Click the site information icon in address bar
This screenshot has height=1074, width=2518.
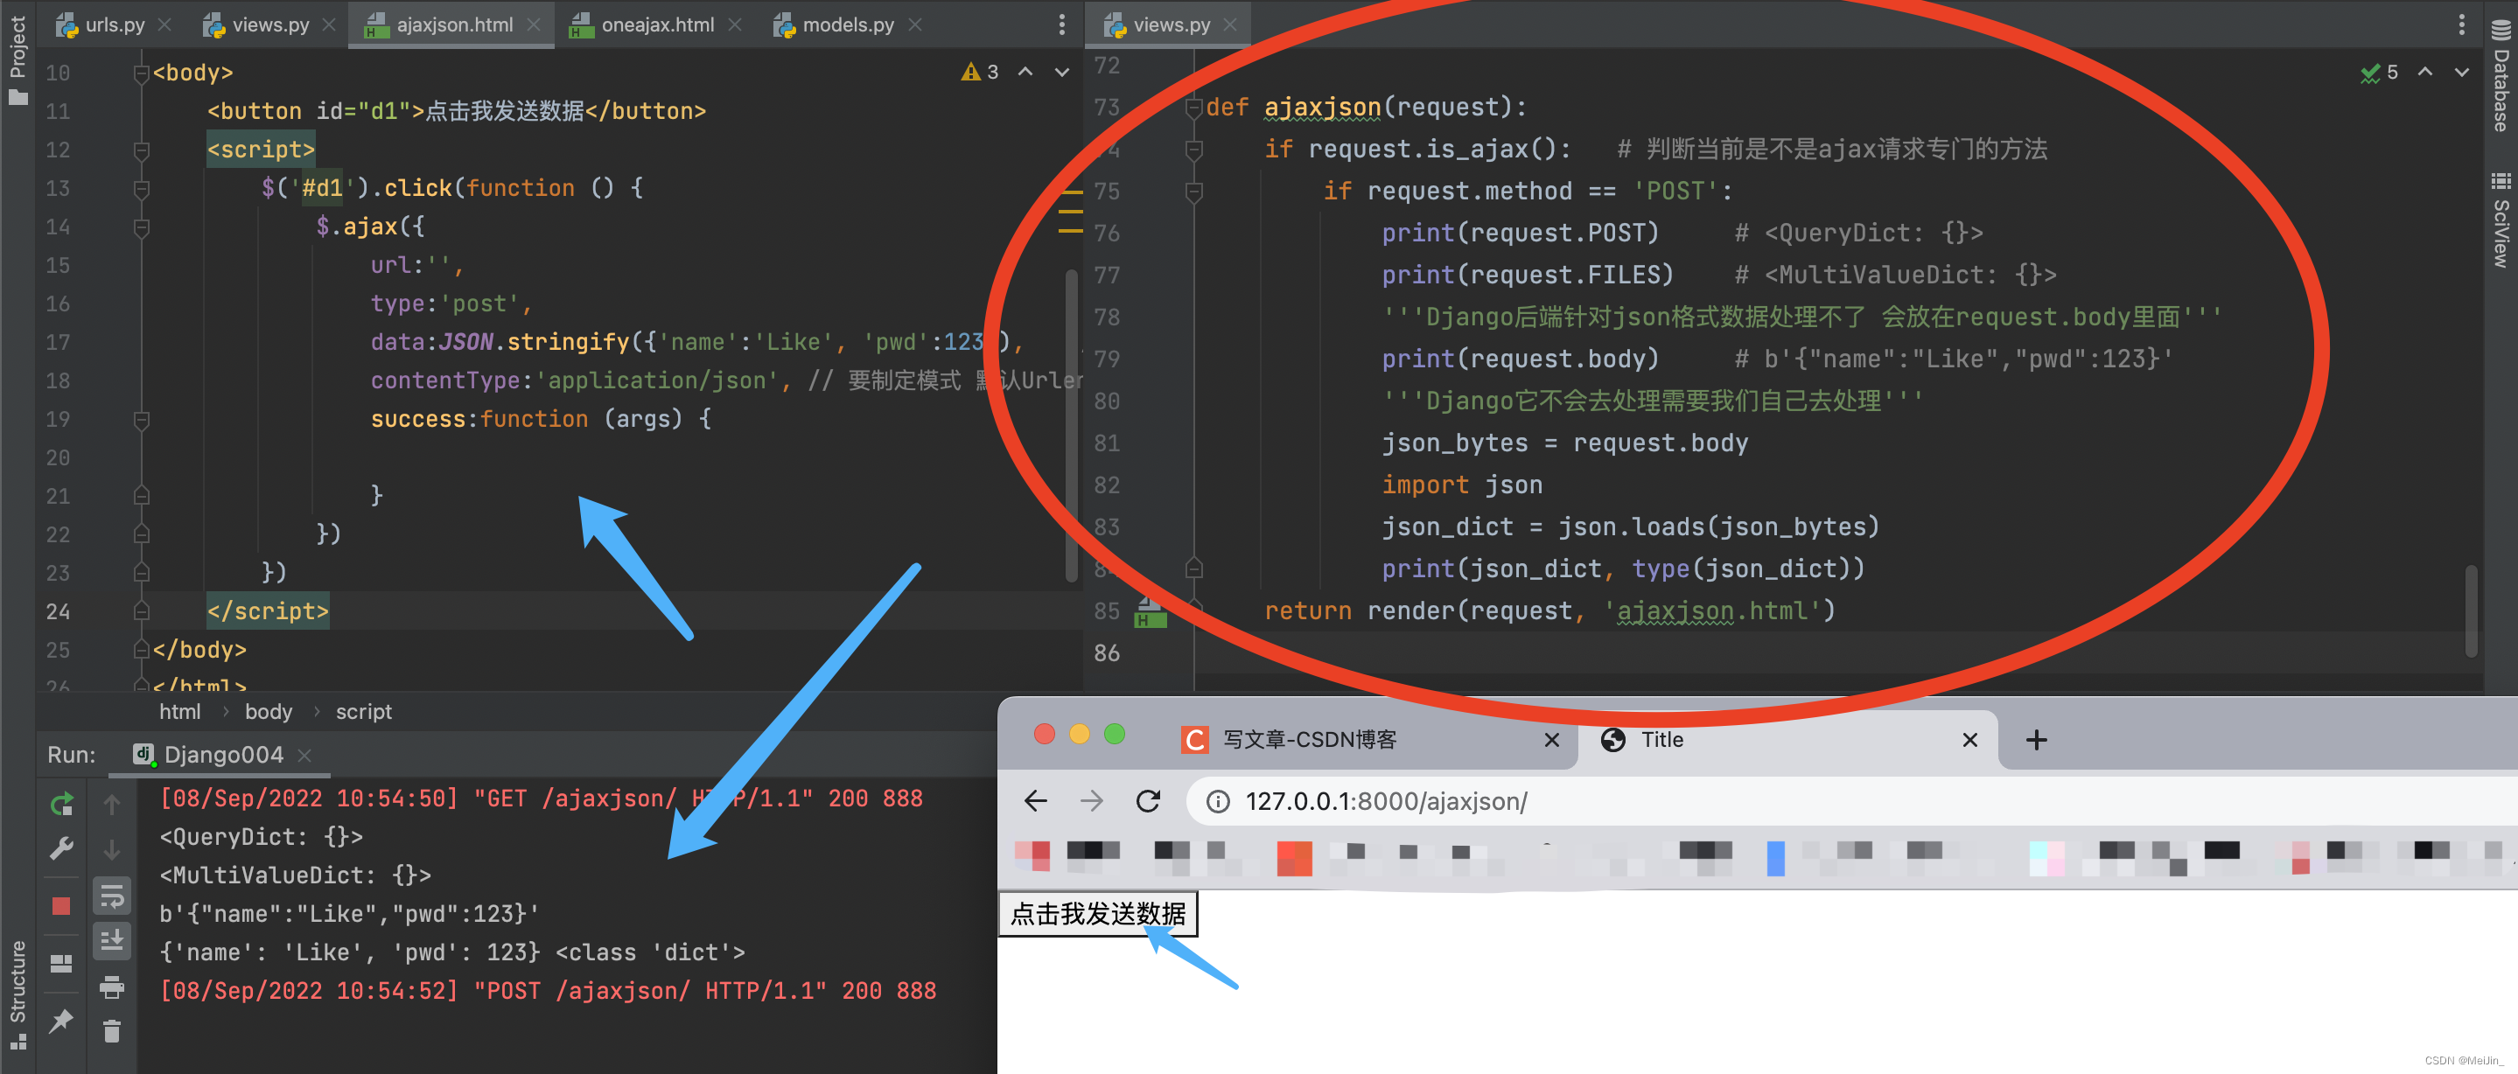[x=1218, y=801]
